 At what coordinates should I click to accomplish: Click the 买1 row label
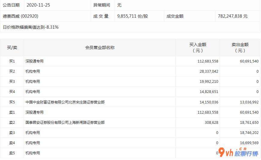(x=12, y=61)
